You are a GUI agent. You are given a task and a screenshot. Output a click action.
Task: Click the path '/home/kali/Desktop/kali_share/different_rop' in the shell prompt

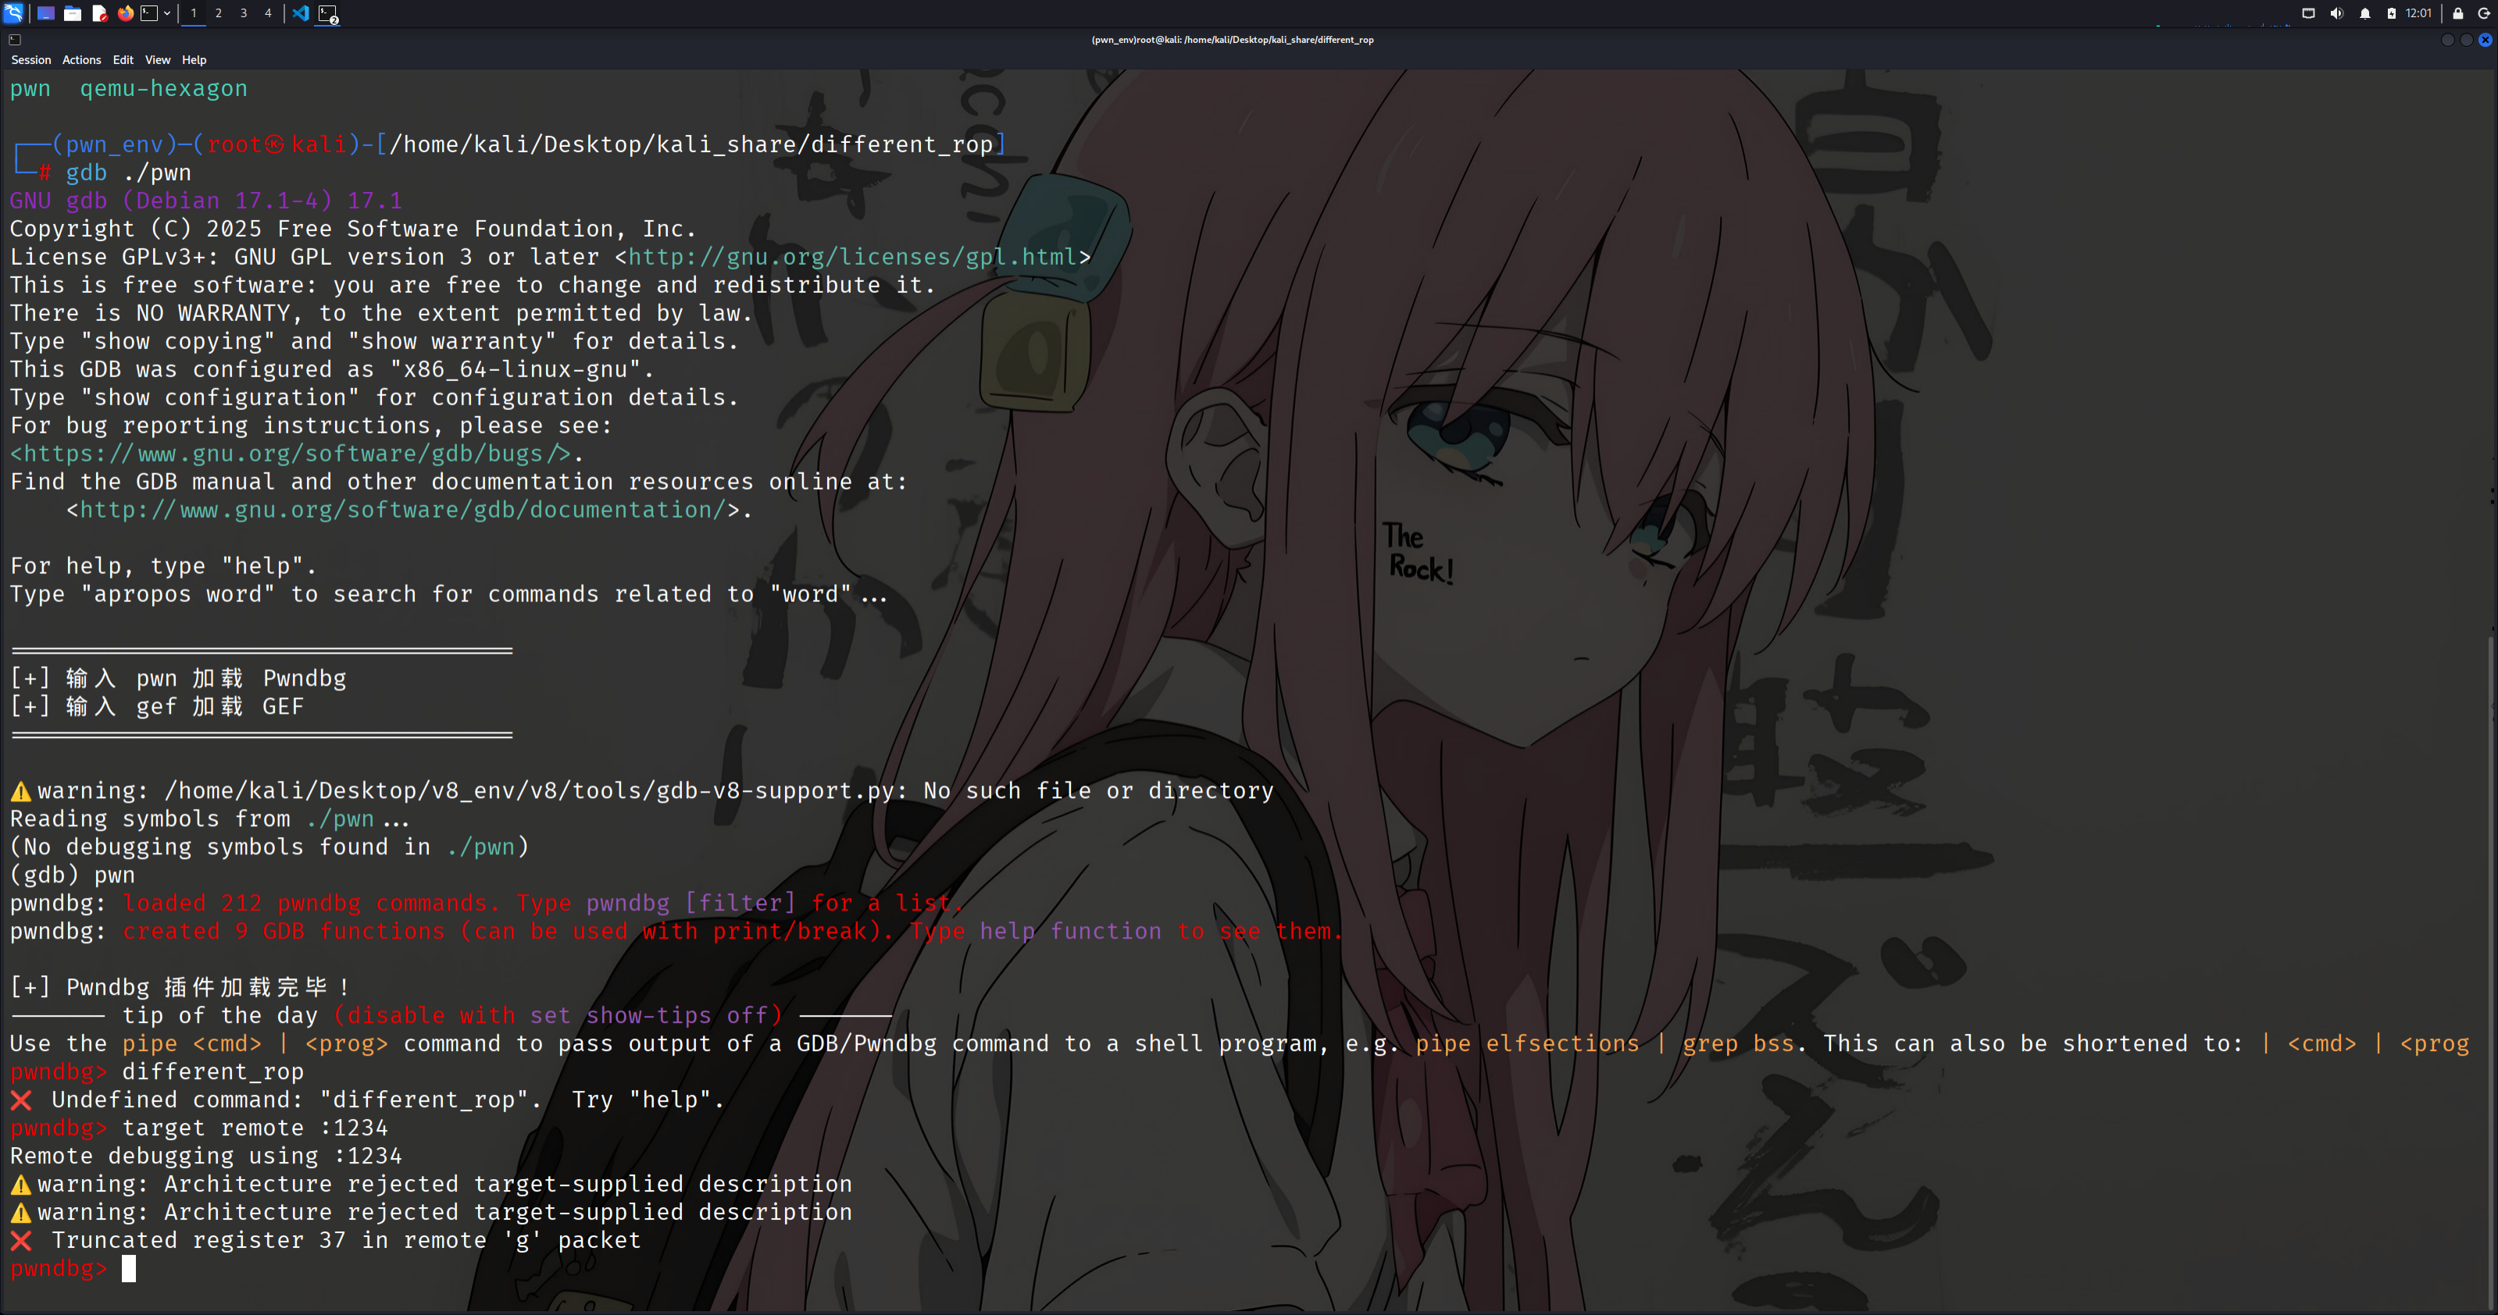[691, 144]
